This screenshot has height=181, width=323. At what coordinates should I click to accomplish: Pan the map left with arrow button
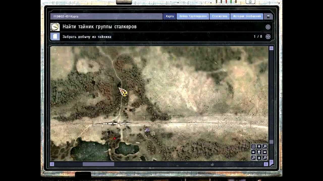253,152
